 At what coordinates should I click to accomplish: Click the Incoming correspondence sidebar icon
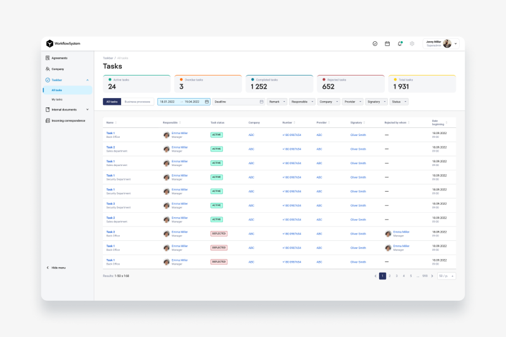pyautogui.click(x=48, y=120)
